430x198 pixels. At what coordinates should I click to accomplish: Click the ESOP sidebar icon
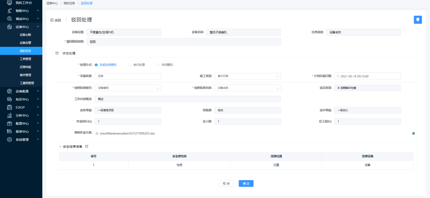click(x=10, y=107)
